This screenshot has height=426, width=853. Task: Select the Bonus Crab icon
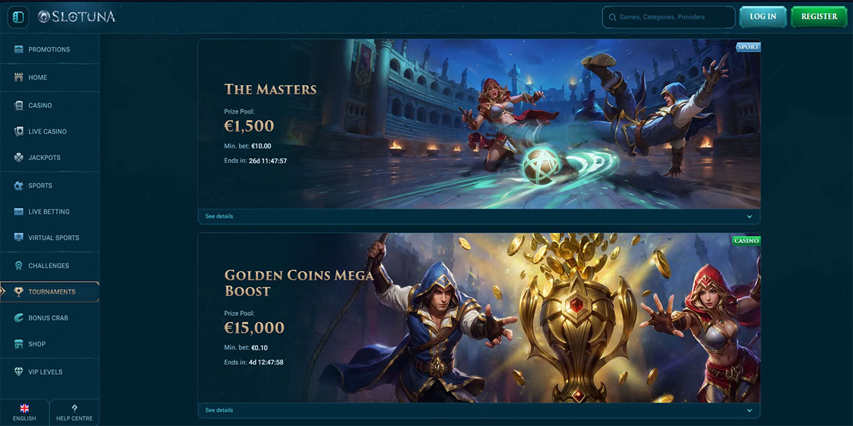coord(18,317)
